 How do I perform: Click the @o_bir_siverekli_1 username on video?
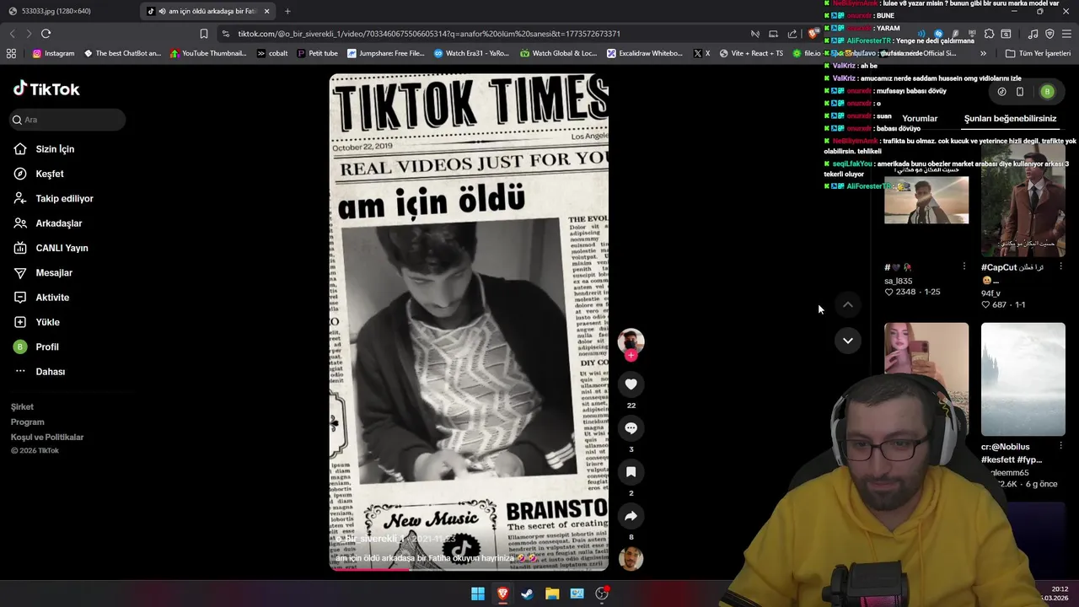pyautogui.click(x=372, y=539)
